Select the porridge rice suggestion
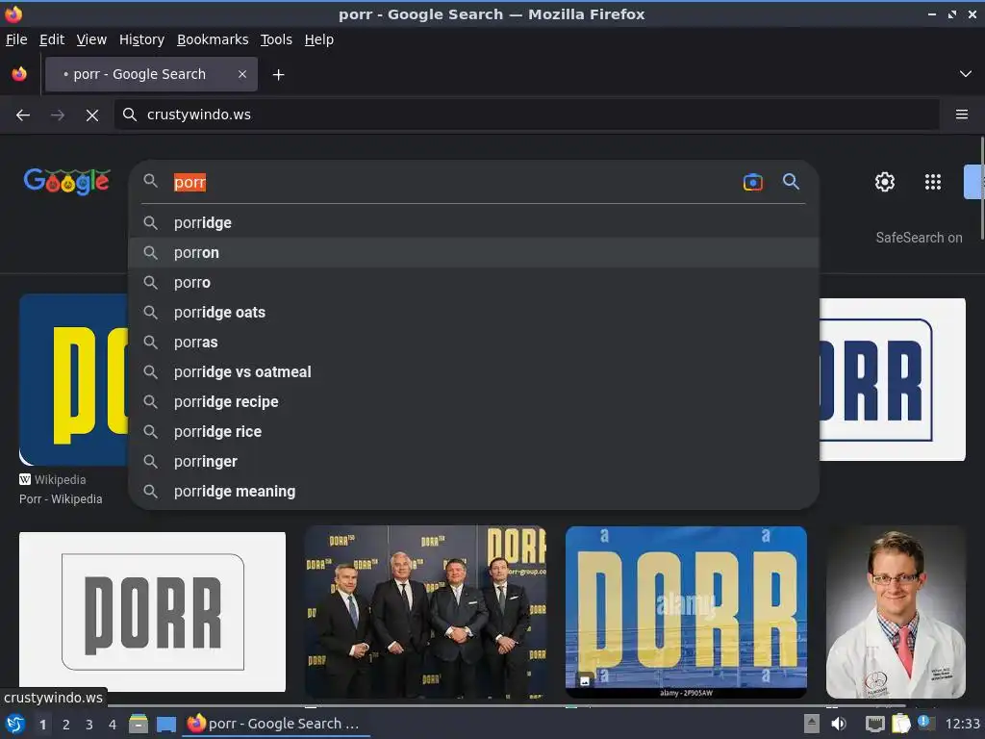The height and width of the screenshot is (739, 985). coord(473,432)
